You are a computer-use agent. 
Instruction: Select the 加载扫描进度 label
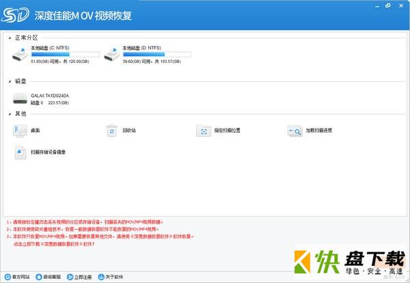tap(319, 131)
